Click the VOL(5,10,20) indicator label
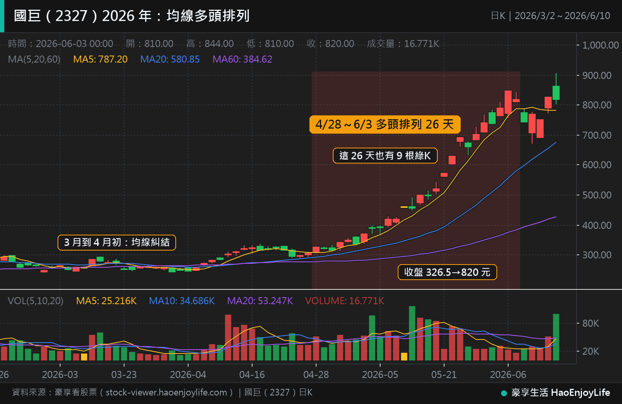The image size is (622, 404). pos(35,301)
